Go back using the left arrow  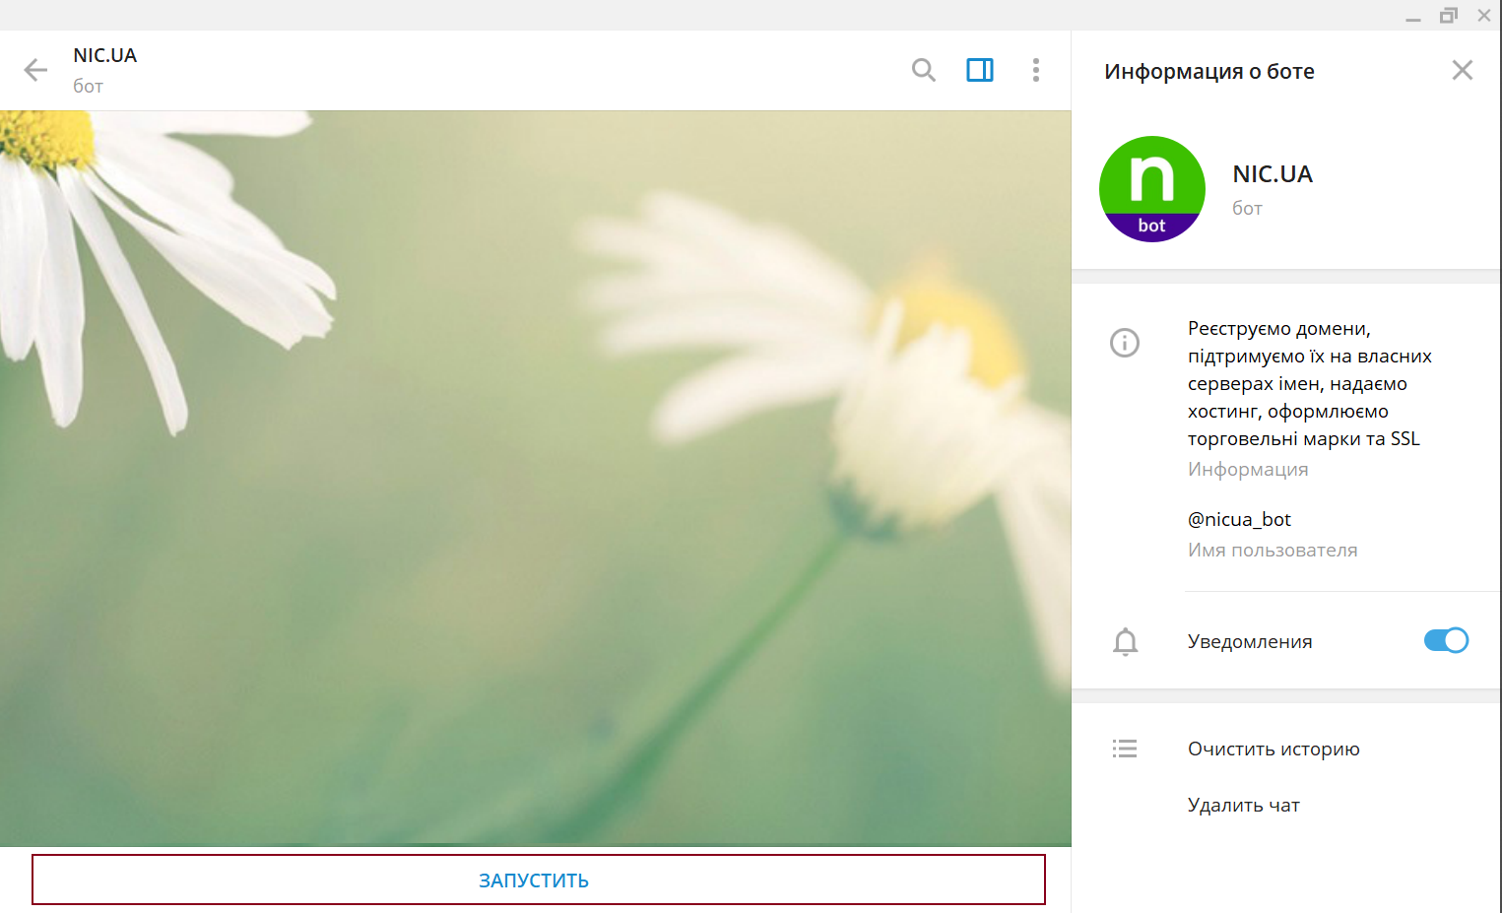(35, 70)
